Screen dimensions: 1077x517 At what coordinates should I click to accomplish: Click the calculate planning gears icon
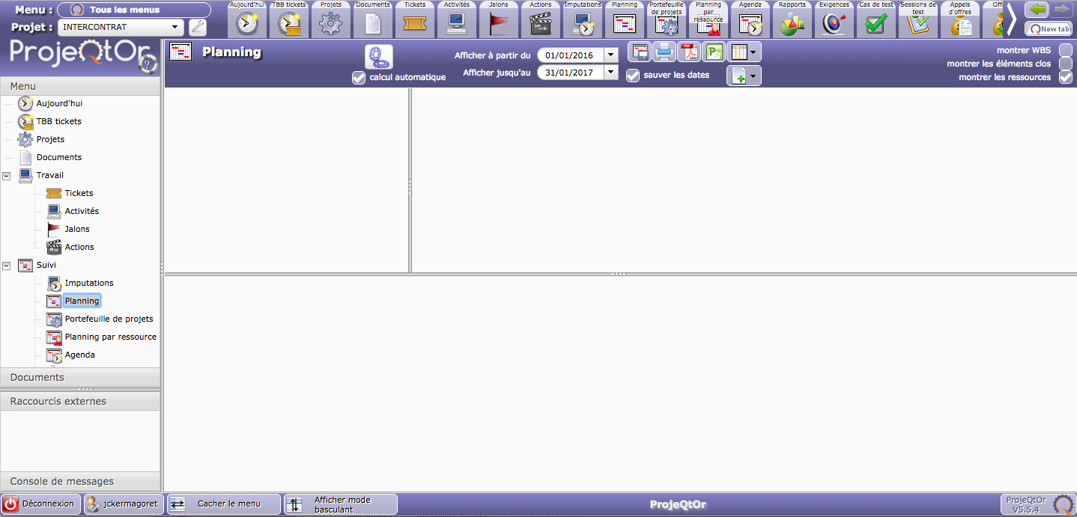click(378, 58)
